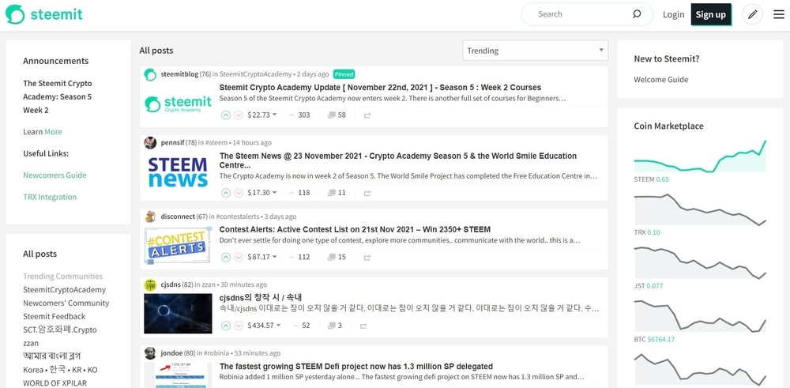
Task: Open the Steemit Crypto Academy thumbnail
Action: pos(178,104)
